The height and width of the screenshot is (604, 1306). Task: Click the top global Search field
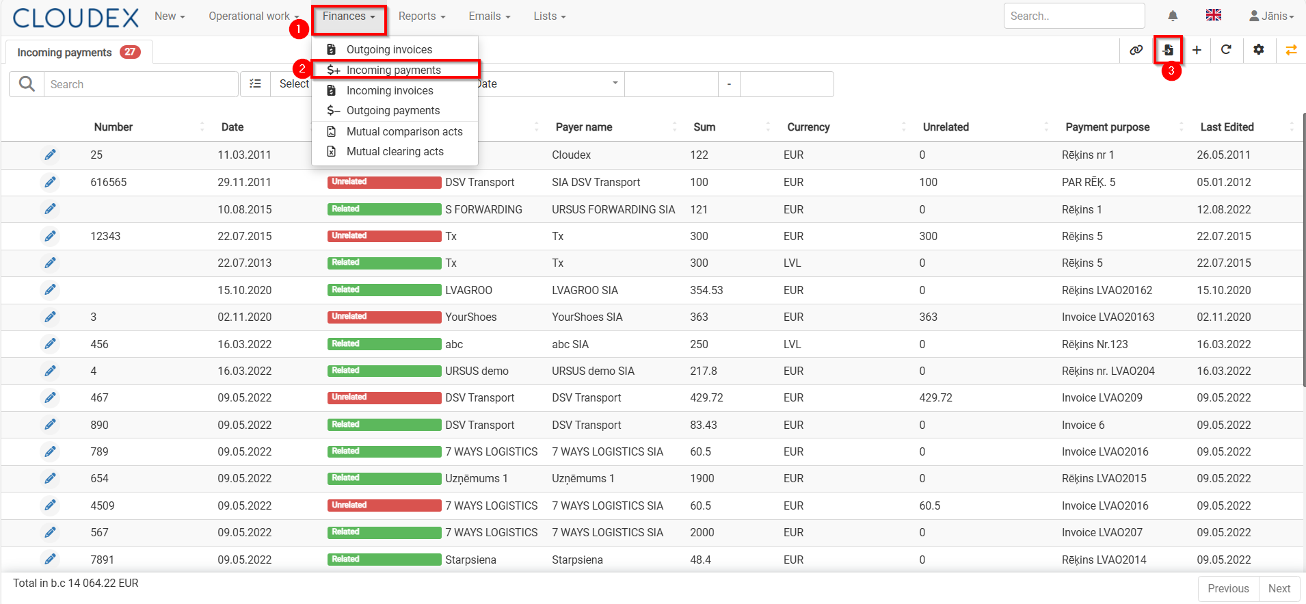pyautogui.click(x=1074, y=16)
